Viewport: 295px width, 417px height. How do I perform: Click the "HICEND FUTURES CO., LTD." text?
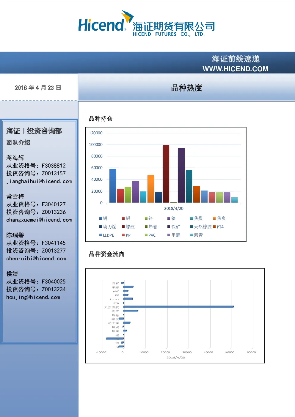coord(169,34)
